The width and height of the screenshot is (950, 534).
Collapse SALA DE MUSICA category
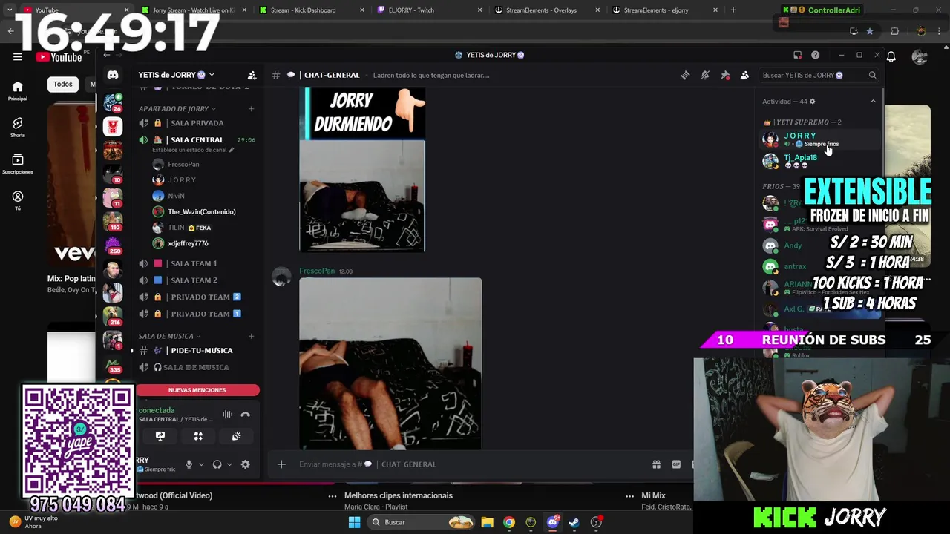tap(168, 336)
